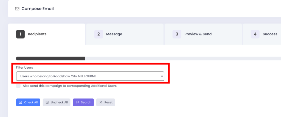Click the step progress bar
The width and height of the screenshot is (281, 117).
pyautogui.click(x=148, y=58)
